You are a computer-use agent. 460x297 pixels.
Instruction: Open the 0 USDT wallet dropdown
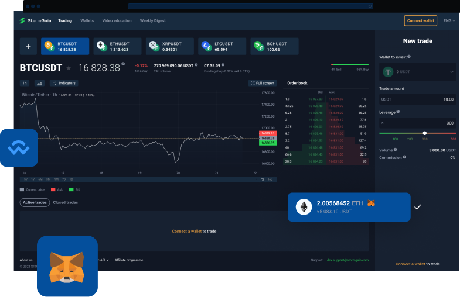(x=417, y=72)
